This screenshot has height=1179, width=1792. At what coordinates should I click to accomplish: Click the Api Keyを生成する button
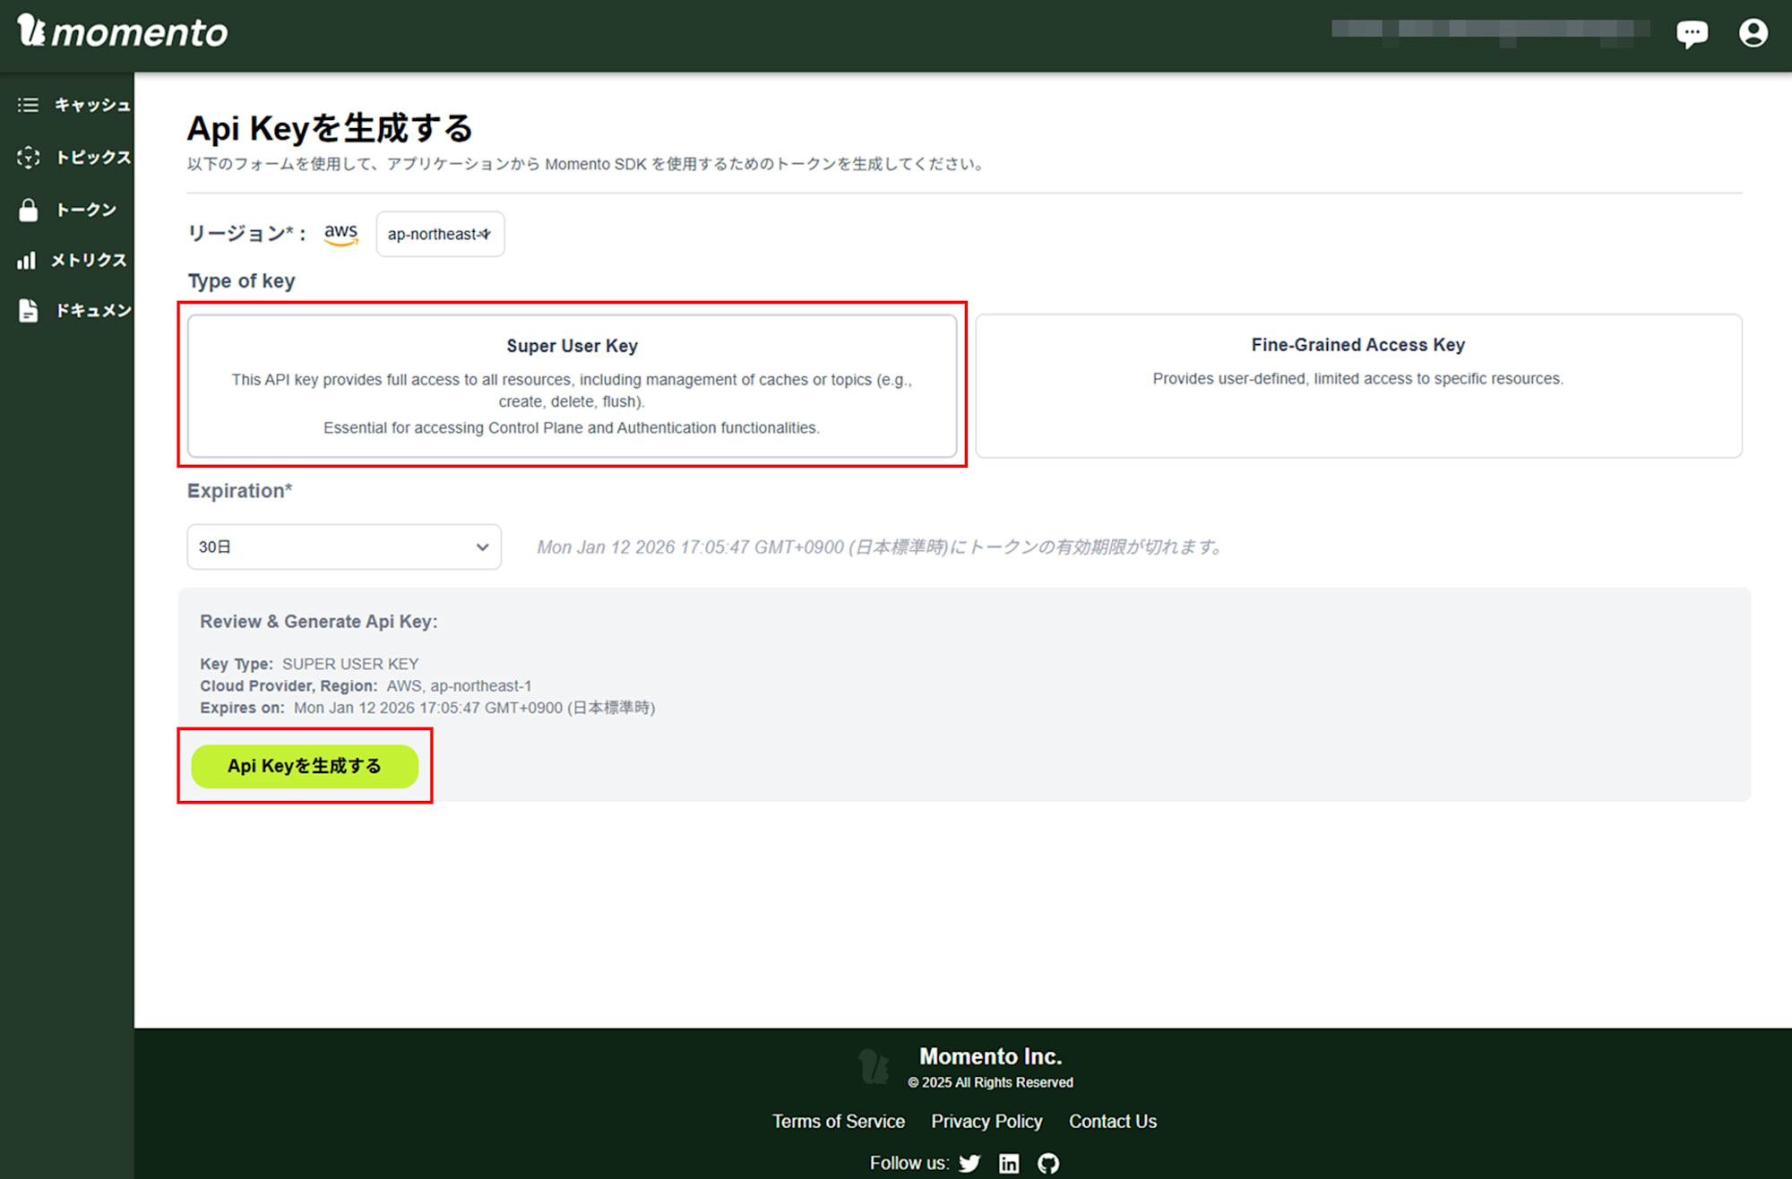(305, 766)
